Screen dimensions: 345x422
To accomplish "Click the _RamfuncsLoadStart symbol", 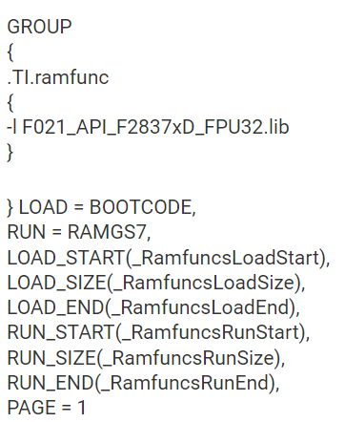I will pos(226,258).
